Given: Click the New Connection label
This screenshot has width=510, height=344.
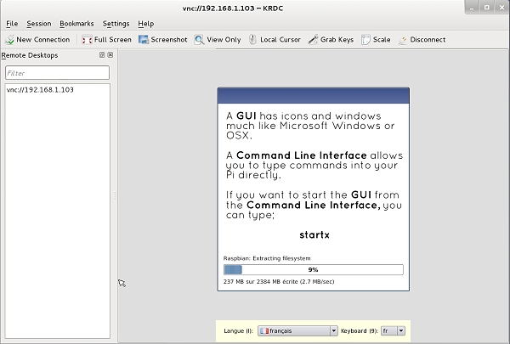Looking at the screenshot, I should (x=43, y=40).
